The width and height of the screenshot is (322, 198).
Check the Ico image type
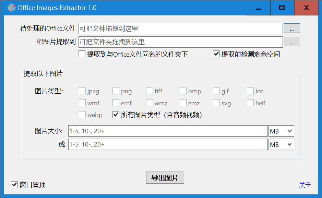tap(250, 91)
